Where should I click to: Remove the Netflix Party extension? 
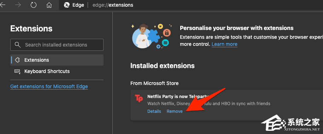(175, 111)
